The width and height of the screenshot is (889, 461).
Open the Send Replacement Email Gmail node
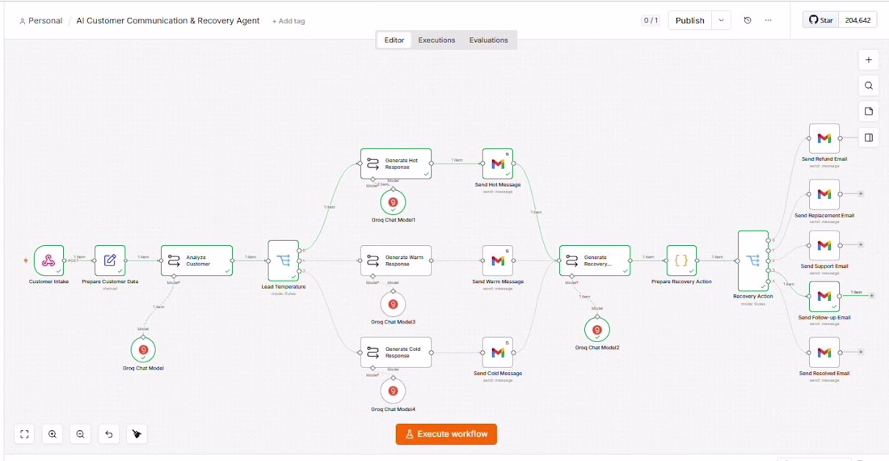824,194
